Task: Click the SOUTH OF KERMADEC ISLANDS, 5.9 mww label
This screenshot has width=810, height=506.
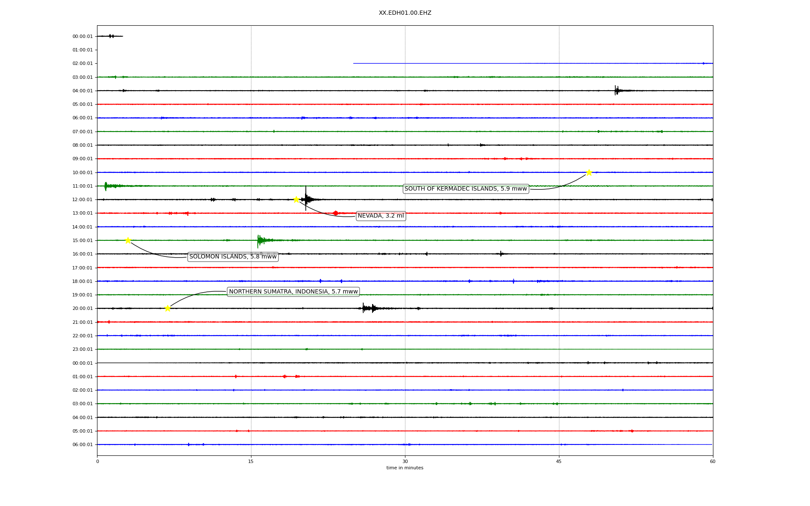Action: tap(465, 189)
